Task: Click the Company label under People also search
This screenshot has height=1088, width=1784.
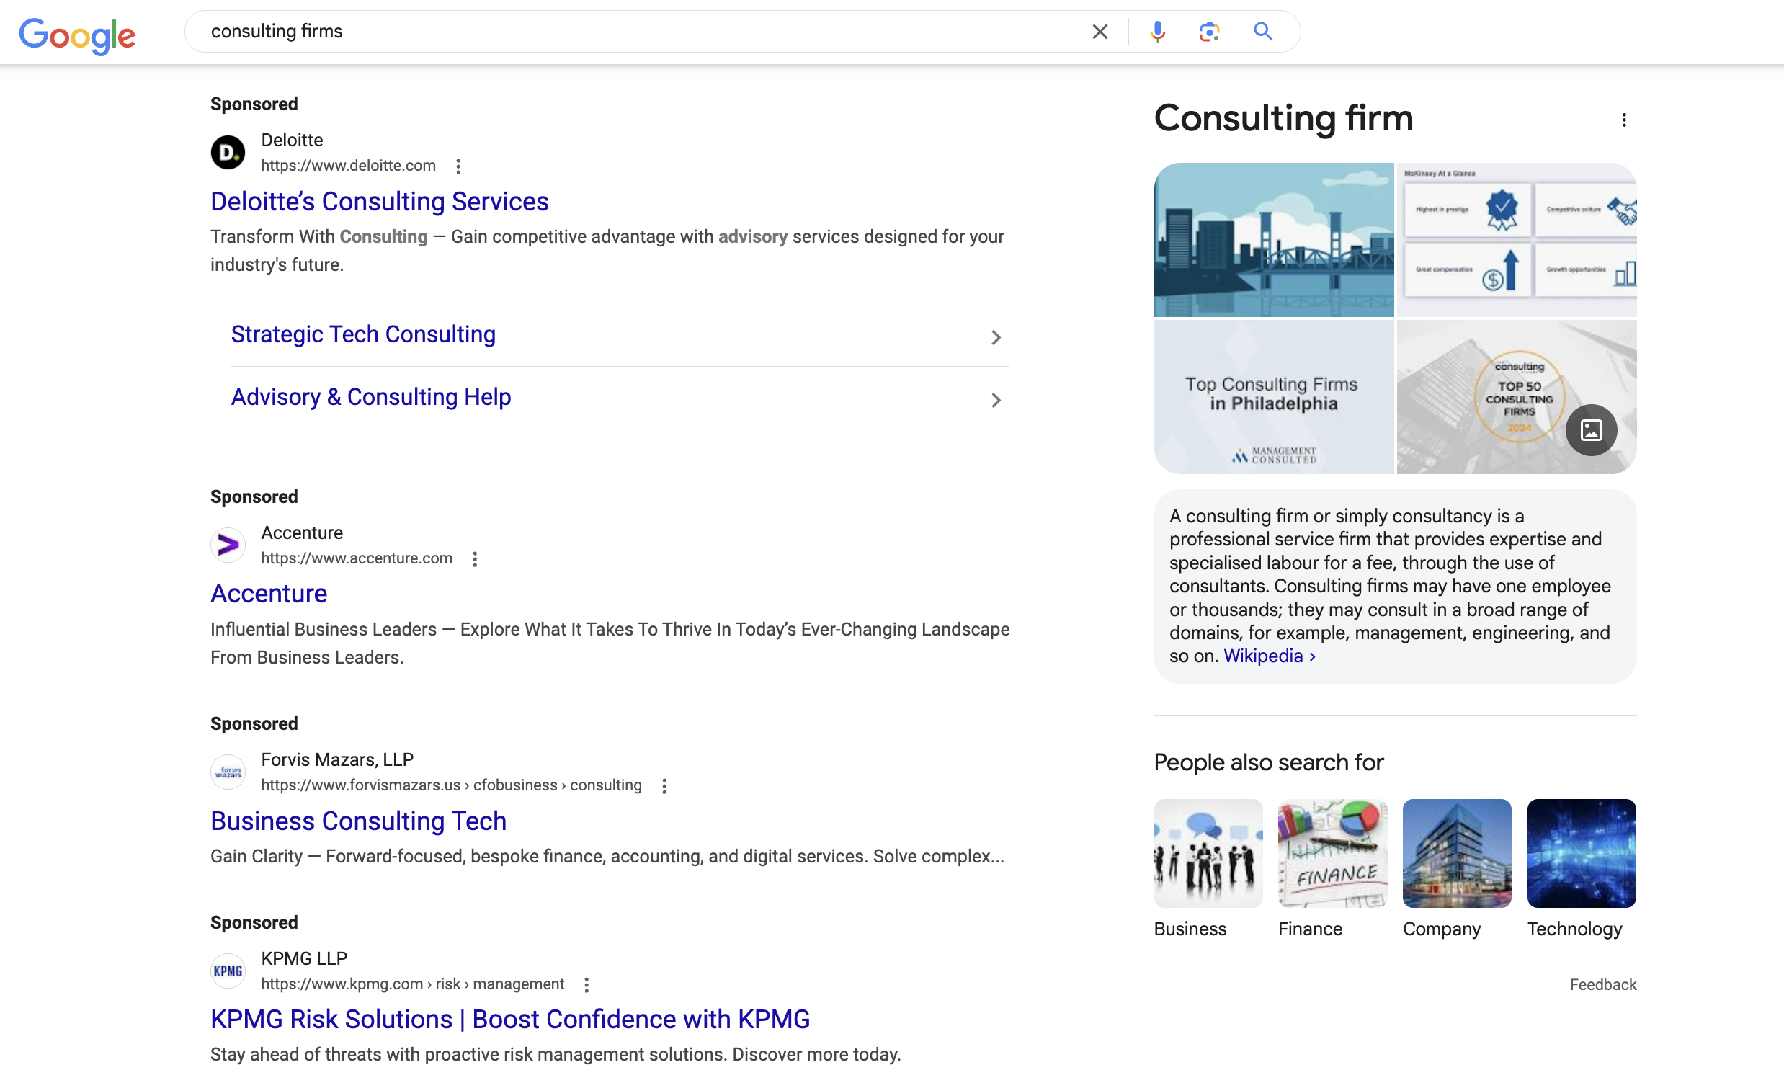Action: click(1442, 929)
